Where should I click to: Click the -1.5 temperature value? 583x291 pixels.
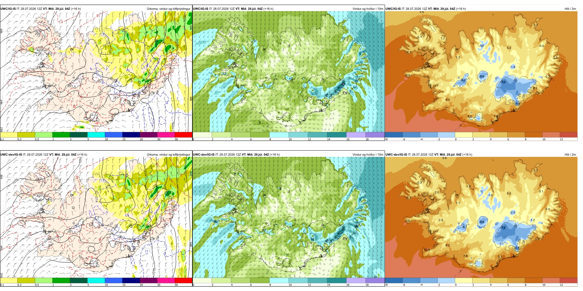[x=490, y=195]
